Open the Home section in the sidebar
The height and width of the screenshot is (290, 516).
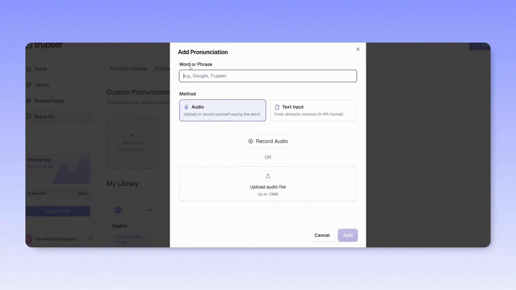pyautogui.click(x=40, y=69)
